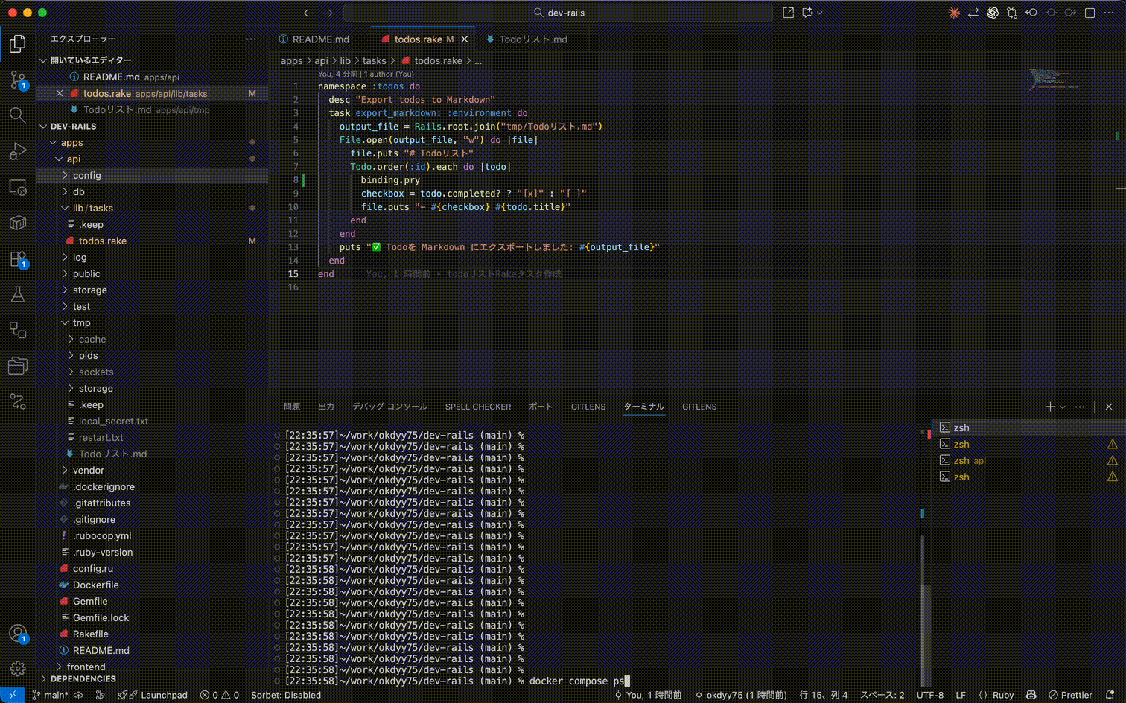
Task: Select the Search icon in the activity bar
Action: tap(18, 115)
